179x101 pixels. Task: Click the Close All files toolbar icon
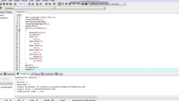point(11,4)
